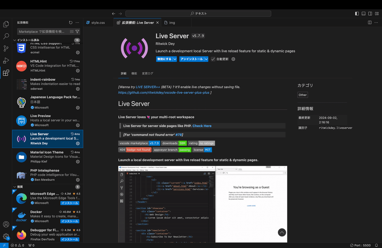The width and height of the screenshot is (382, 248).
Task: Install the Microsoft Edge Tools extension
Action: coord(70,203)
